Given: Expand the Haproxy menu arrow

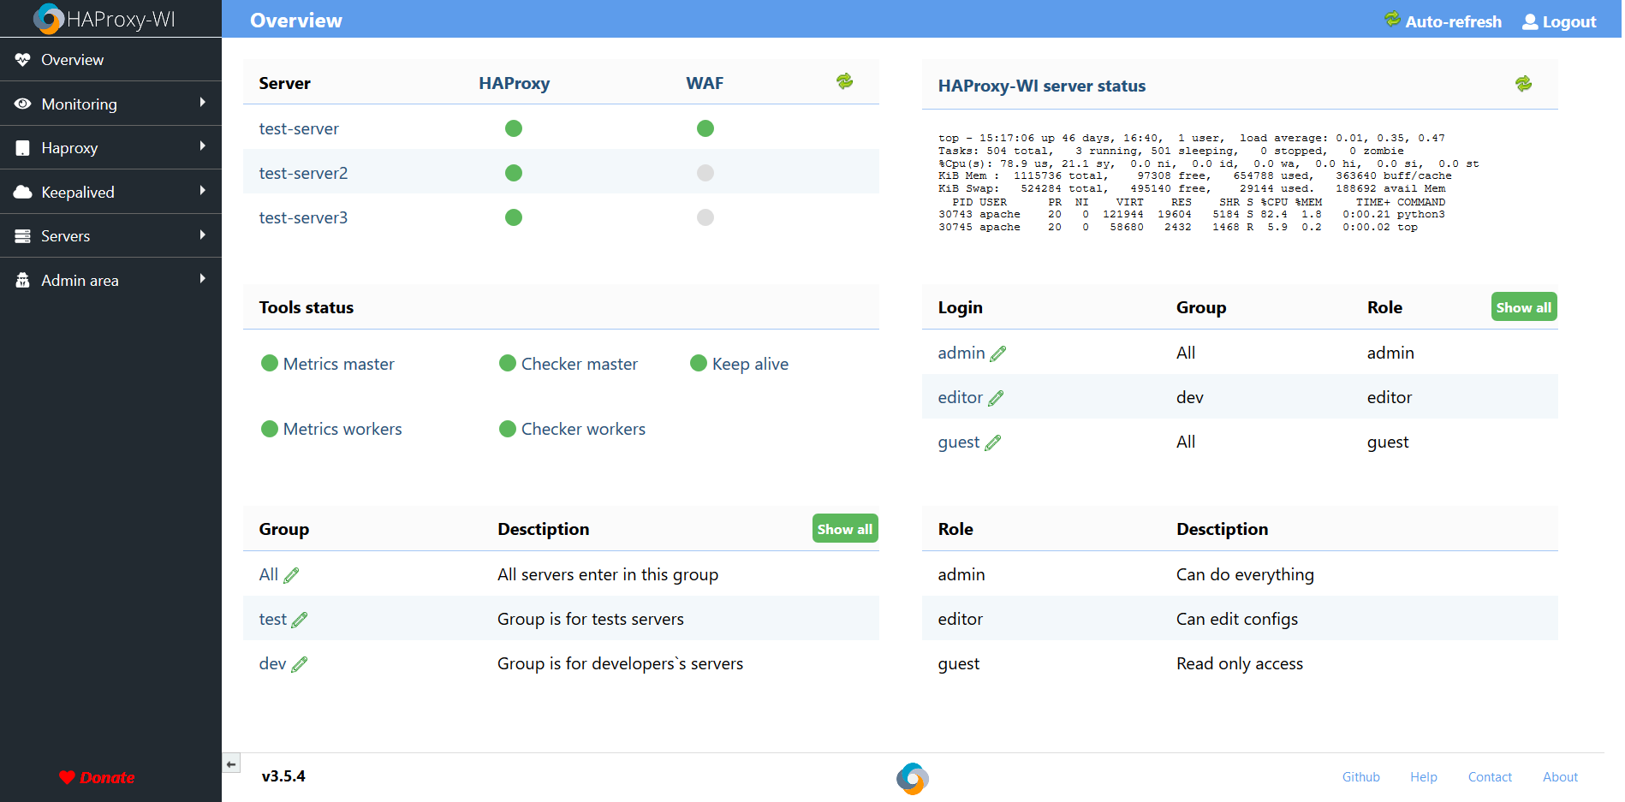Looking at the screenshot, I should pyautogui.click(x=203, y=146).
